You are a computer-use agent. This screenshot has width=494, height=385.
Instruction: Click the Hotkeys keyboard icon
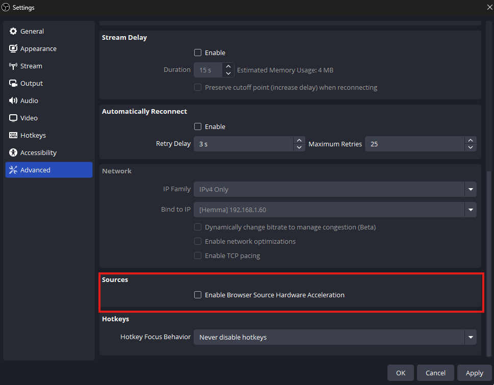click(13, 135)
